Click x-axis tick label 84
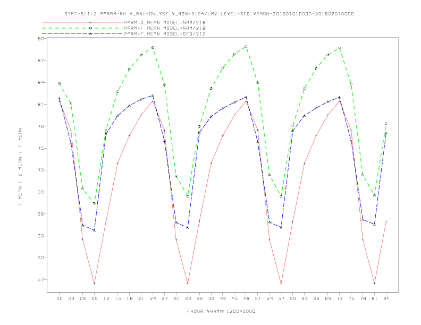The width and height of the screenshot is (421, 325). click(386, 298)
